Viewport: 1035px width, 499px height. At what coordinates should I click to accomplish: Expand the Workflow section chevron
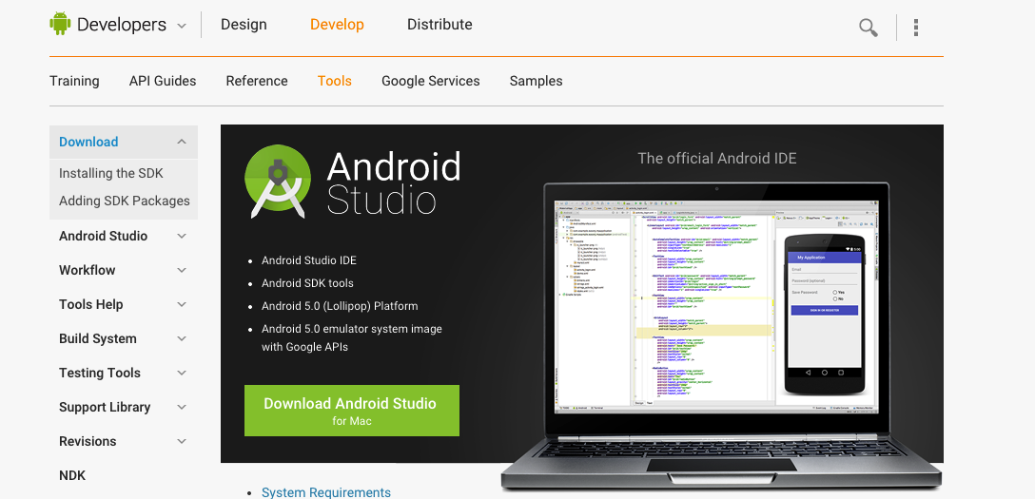coord(182,270)
